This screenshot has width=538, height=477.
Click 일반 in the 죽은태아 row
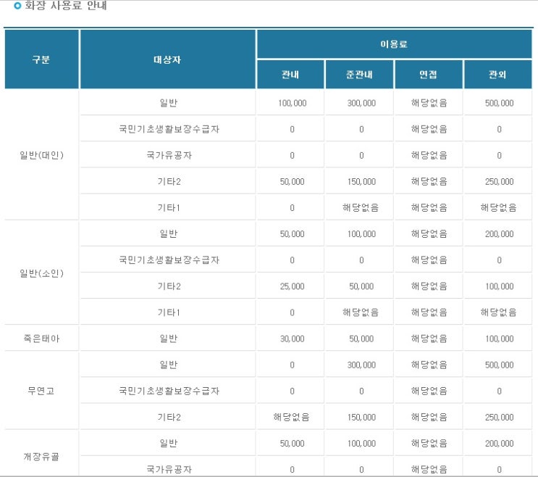pyautogui.click(x=169, y=339)
